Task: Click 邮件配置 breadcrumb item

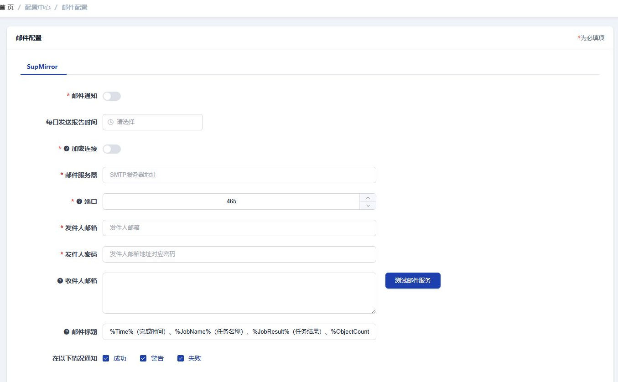Action: (x=74, y=7)
